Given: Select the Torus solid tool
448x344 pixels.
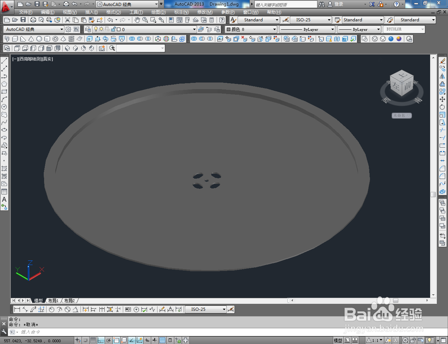Looking at the screenshot, I should pyautogui.click(x=55, y=39).
